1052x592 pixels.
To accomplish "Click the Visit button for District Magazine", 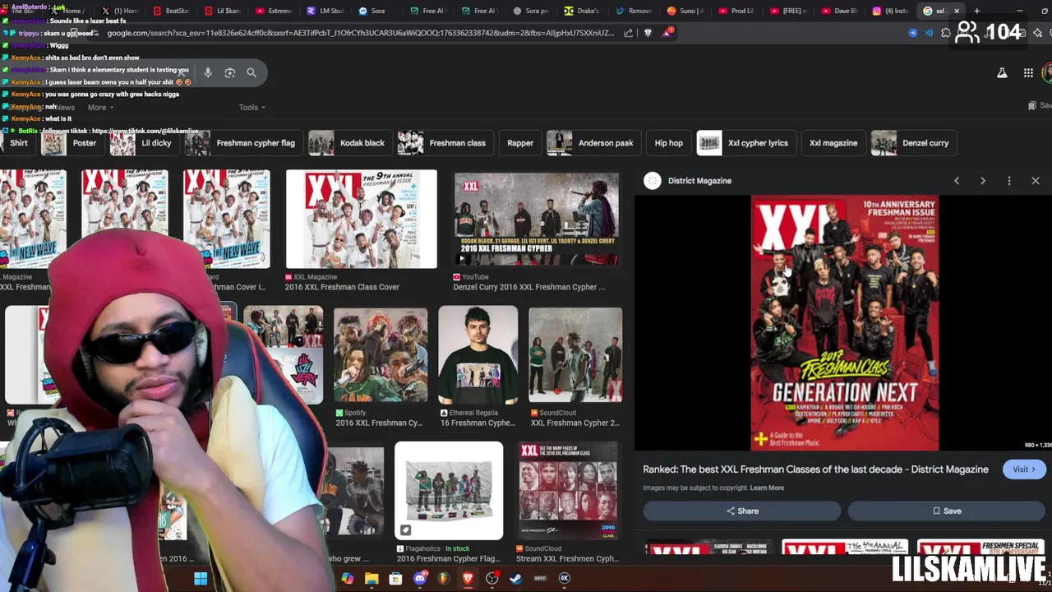I will (1024, 469).
